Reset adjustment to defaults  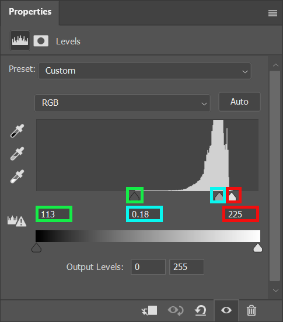coord(200,310)
